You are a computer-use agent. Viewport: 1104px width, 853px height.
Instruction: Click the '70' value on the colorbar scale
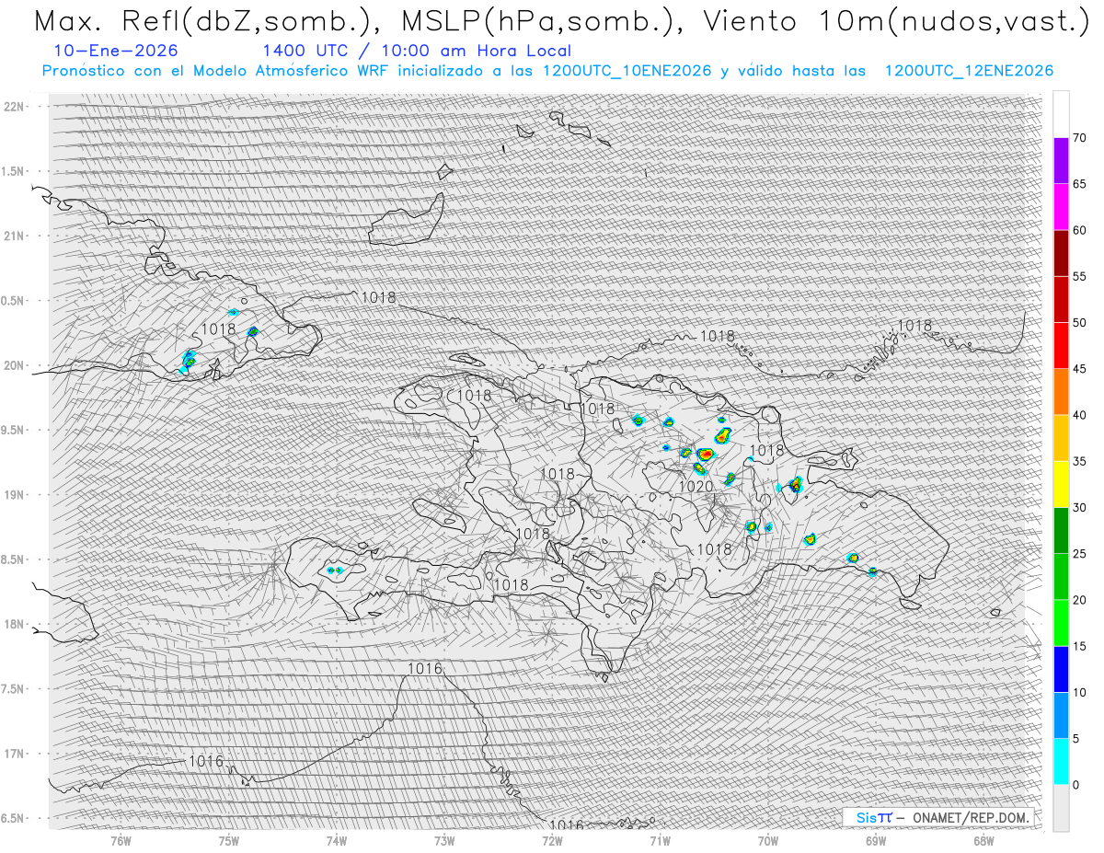(1079, 138)
